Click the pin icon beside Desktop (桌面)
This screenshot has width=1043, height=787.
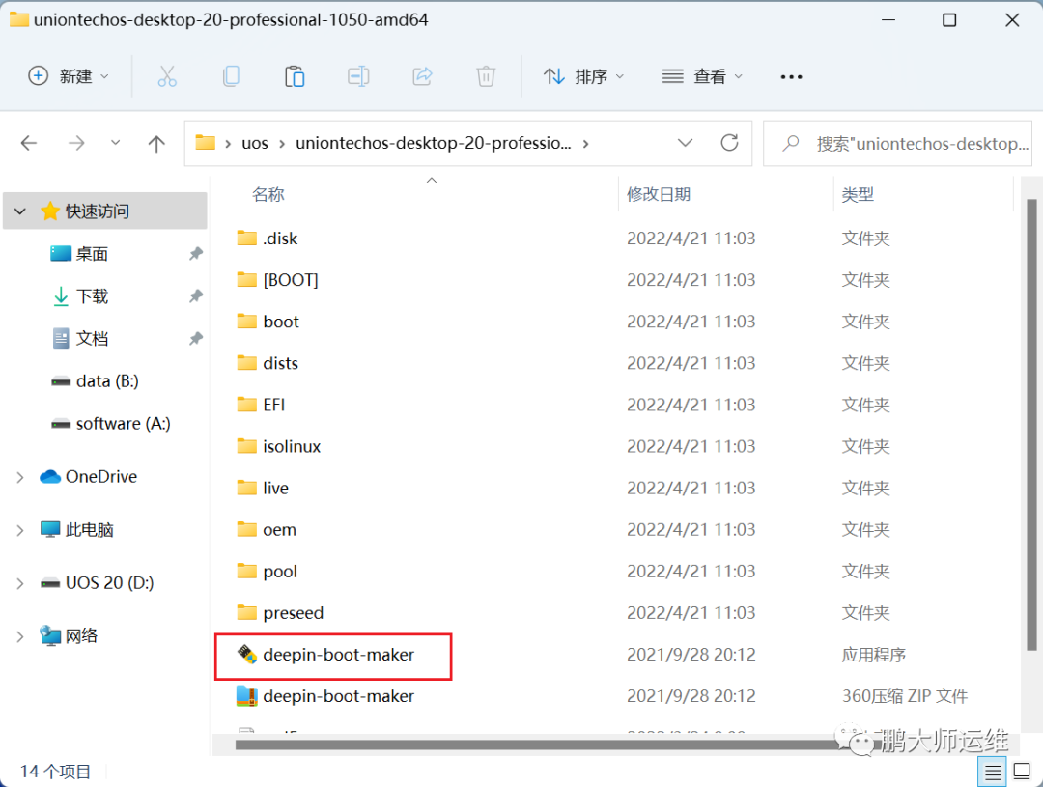pos(195,253)
